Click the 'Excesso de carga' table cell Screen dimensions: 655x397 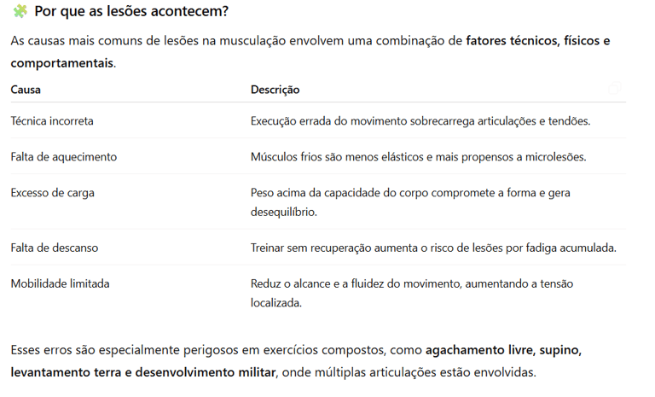pyautogui.click(x=53, y=193)
